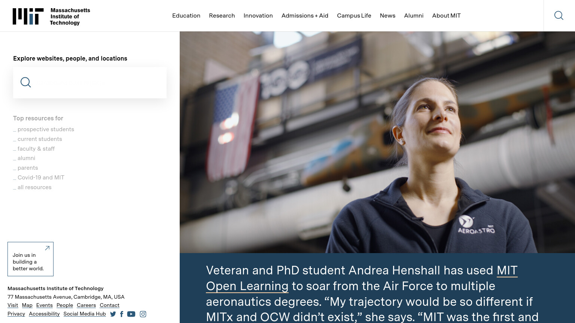Viewport: 575px width, 323px height.
Task: Open the News menu
Action: [x=387, y=16]
